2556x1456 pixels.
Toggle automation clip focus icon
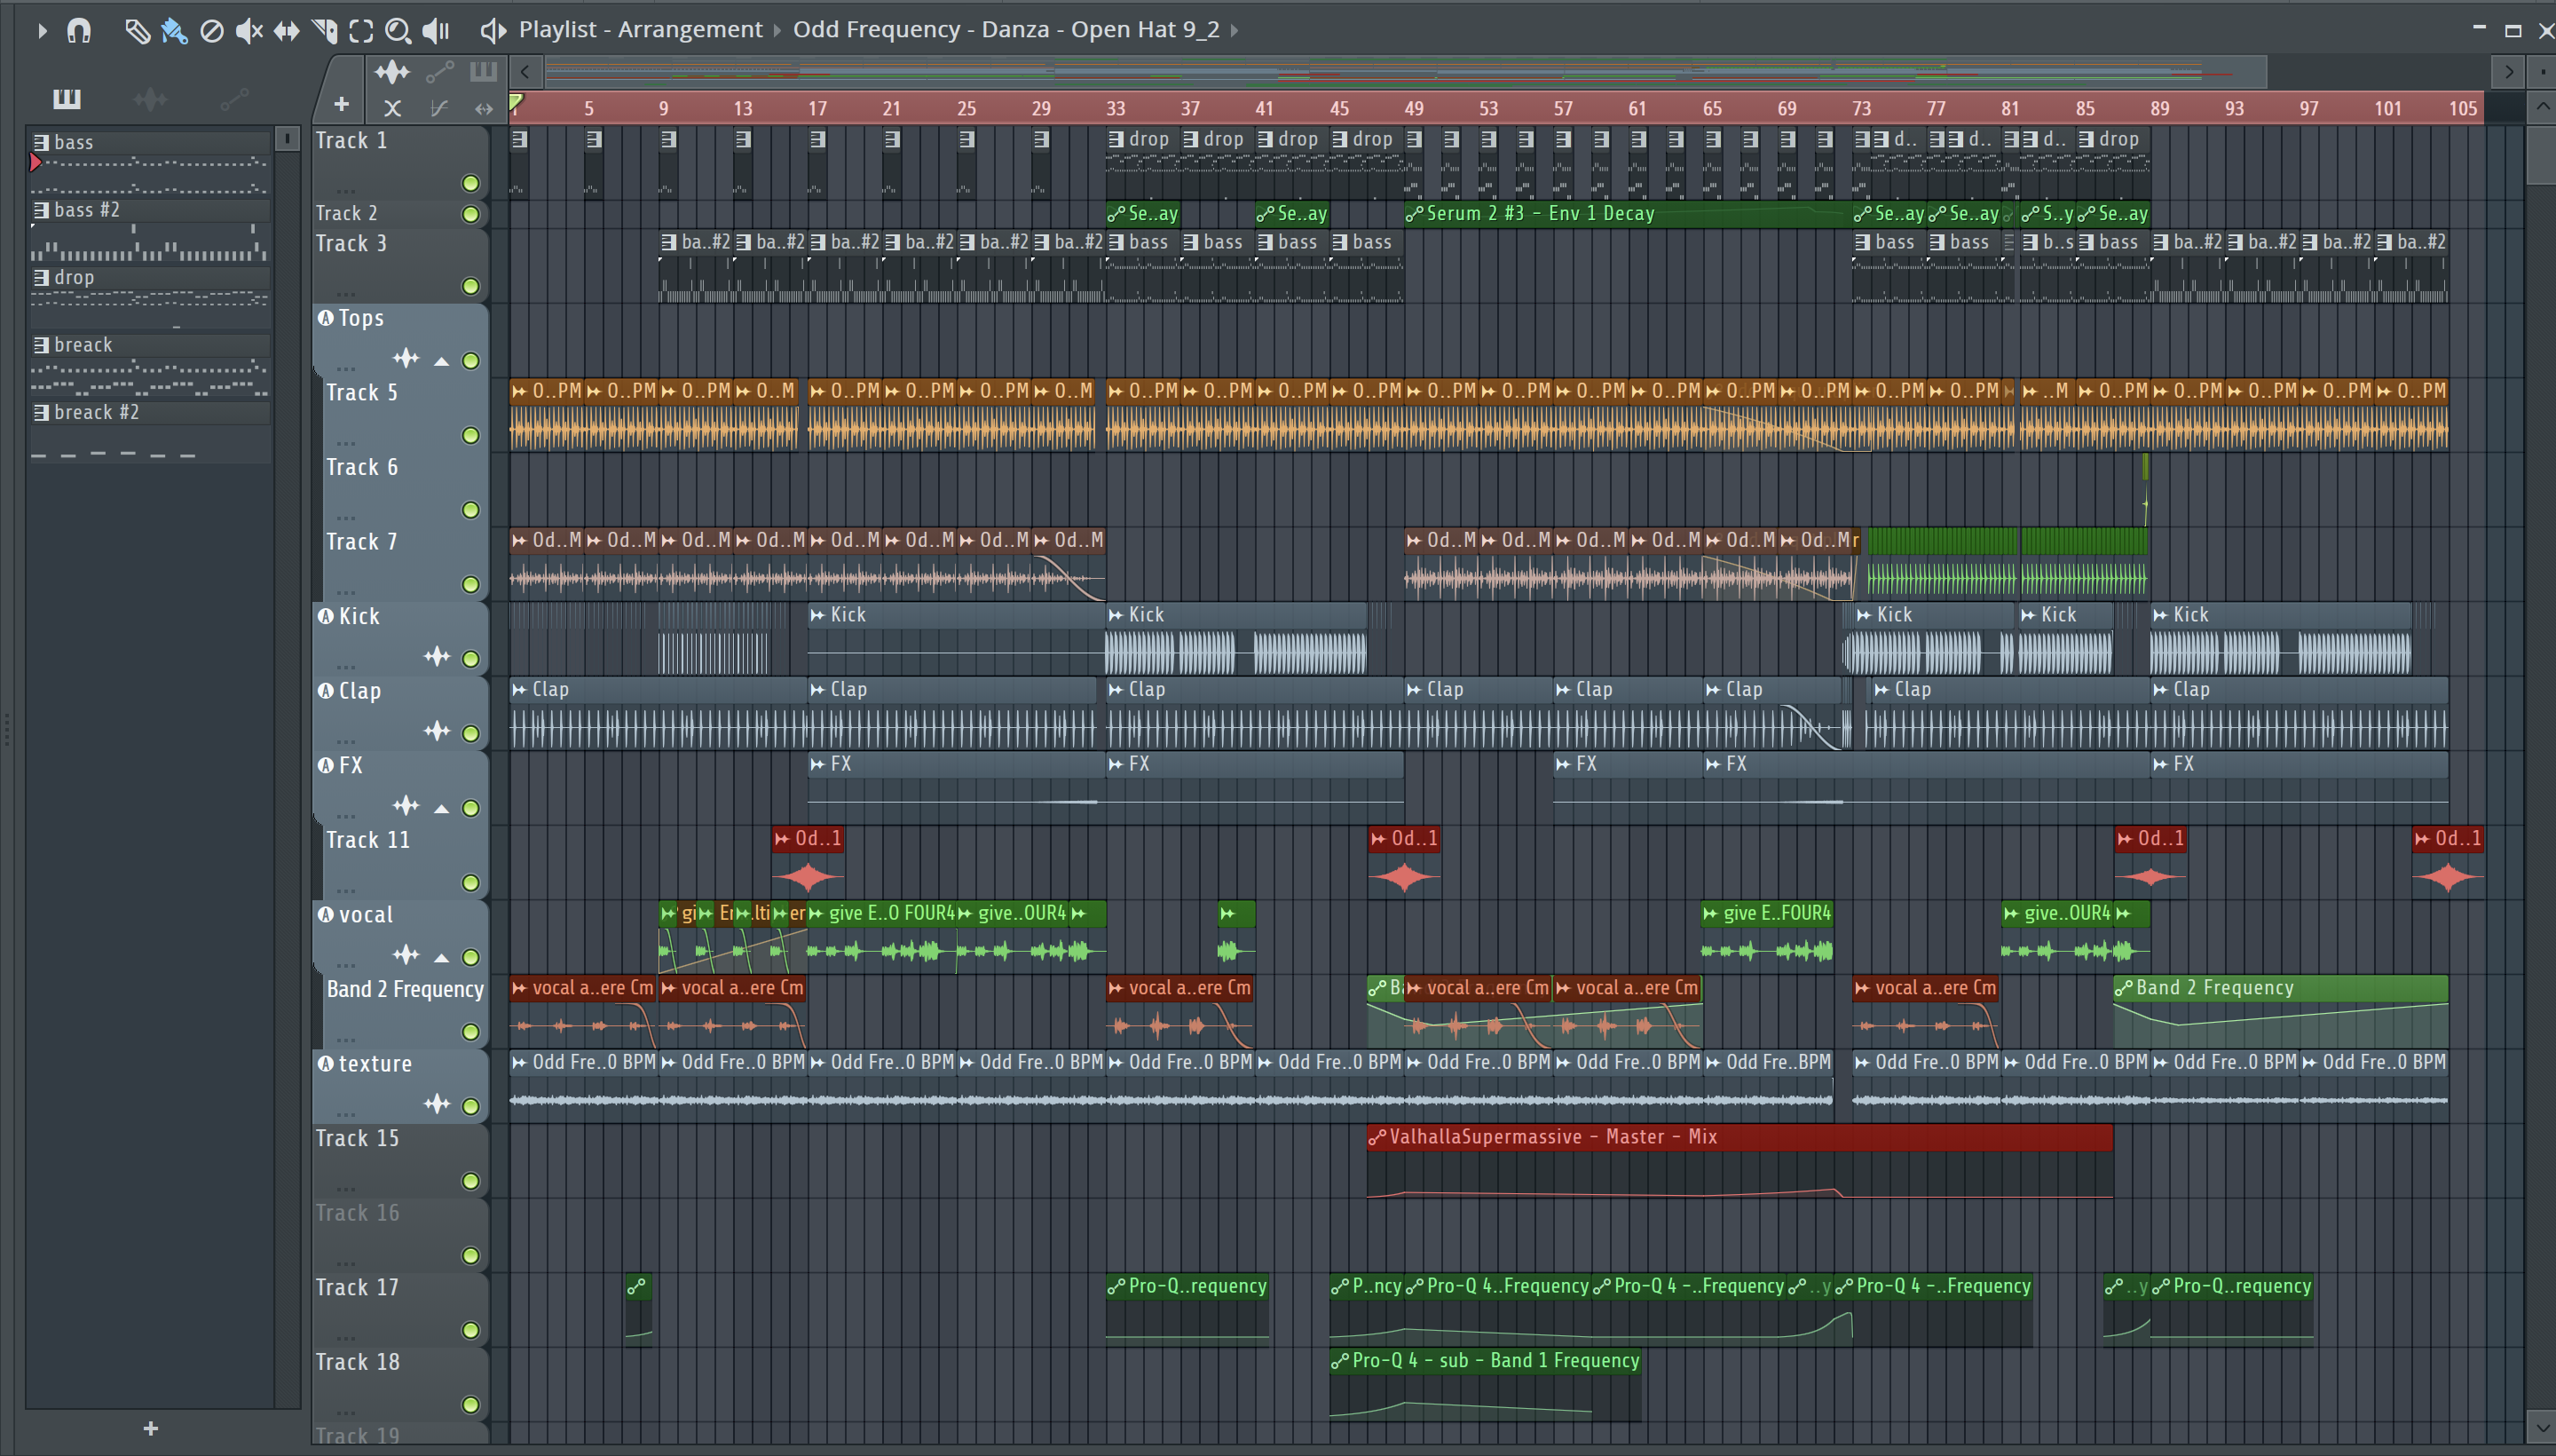coord(440,72)
